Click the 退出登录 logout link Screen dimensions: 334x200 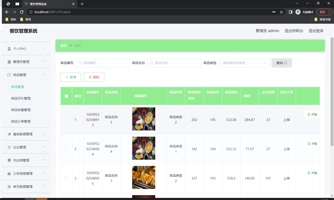316,31
